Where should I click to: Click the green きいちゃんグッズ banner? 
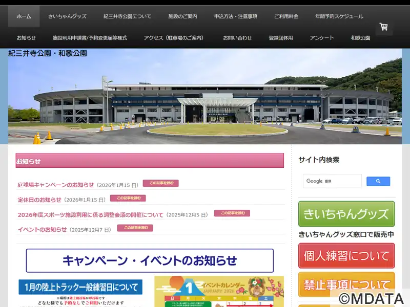tap(346, 214)
